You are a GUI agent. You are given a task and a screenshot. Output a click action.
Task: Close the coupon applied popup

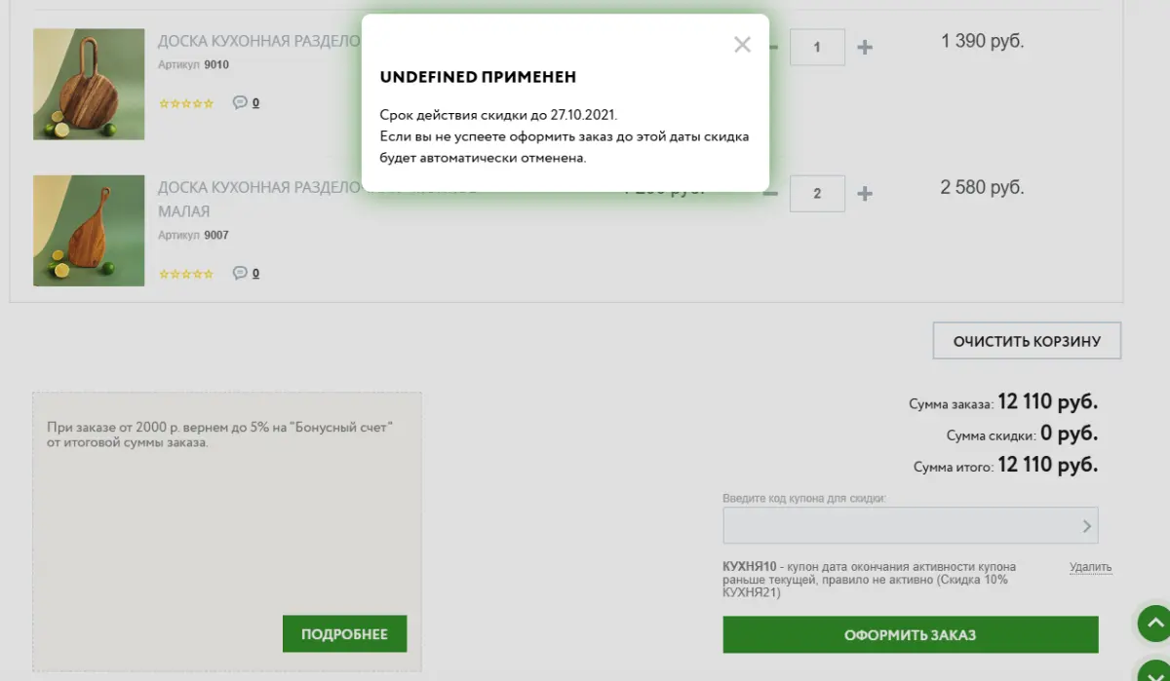(742, 45)
